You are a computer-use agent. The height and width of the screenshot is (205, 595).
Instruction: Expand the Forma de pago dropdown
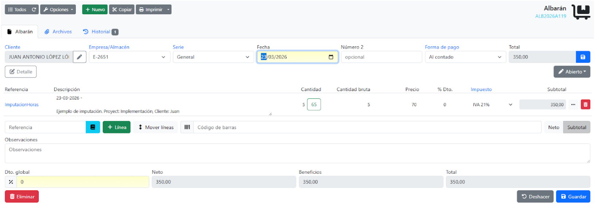coord(465,57)
